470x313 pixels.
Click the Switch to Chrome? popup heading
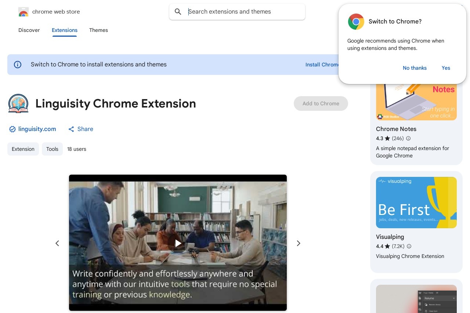[x=395, y=22]
